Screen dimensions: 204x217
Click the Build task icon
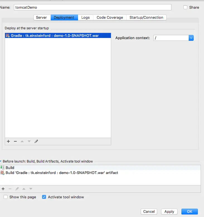point(2,168)
